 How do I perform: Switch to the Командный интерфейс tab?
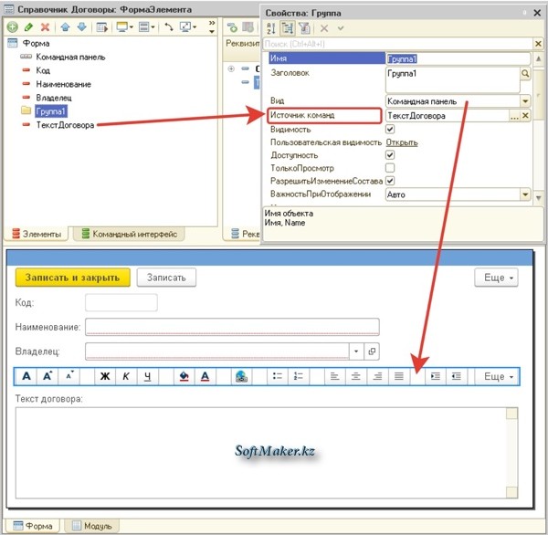click(130, 234)
